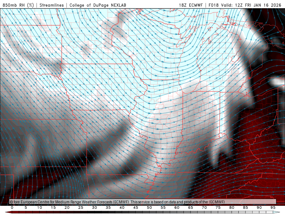Click the colorbar value label '0'

pos(12,208)
